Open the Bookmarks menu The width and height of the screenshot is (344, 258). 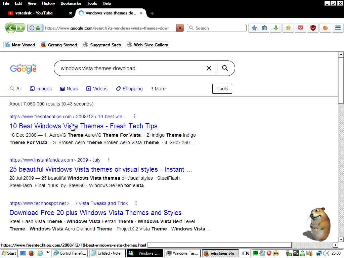click(x=71, y=3)
